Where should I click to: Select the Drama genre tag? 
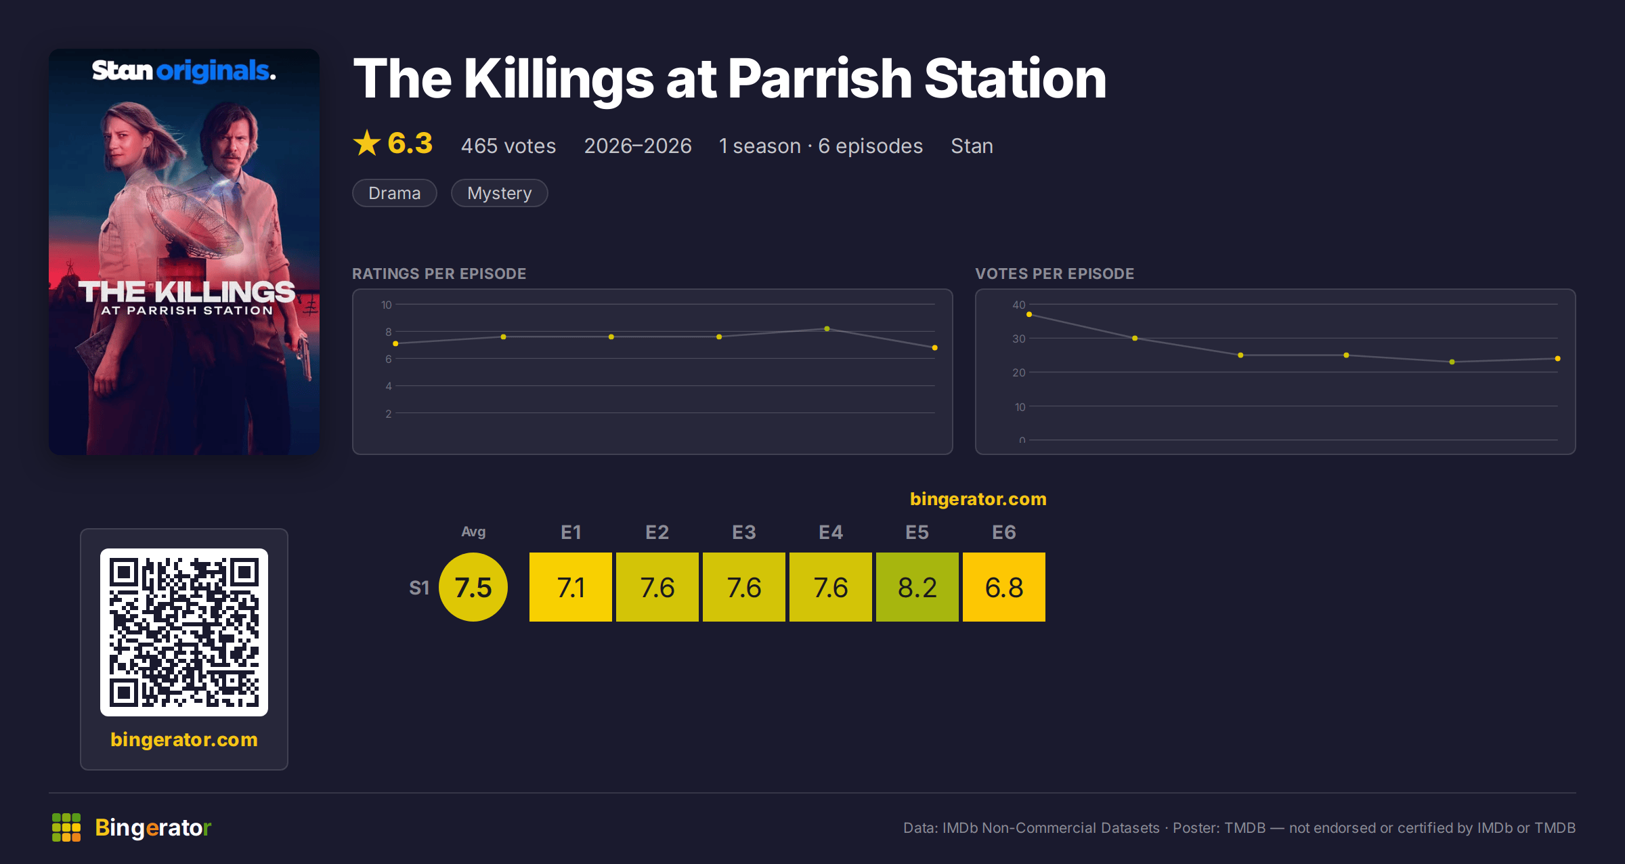tap(395, 193)
